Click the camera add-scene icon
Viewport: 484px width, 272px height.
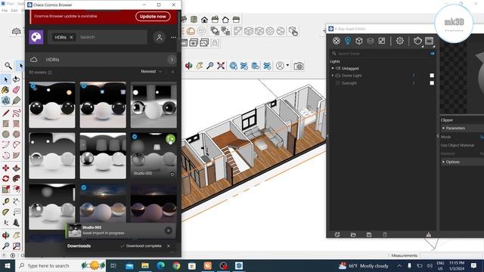(299, 66)
